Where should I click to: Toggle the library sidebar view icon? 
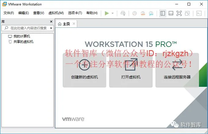[163, 13]
